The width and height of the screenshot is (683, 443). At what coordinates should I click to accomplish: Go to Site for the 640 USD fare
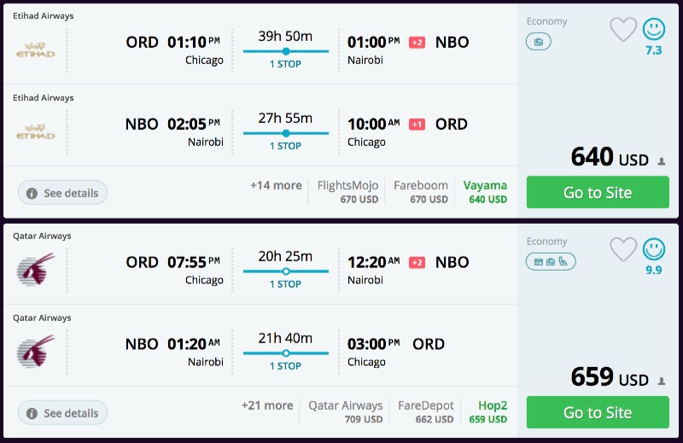[x=597, y=192]
